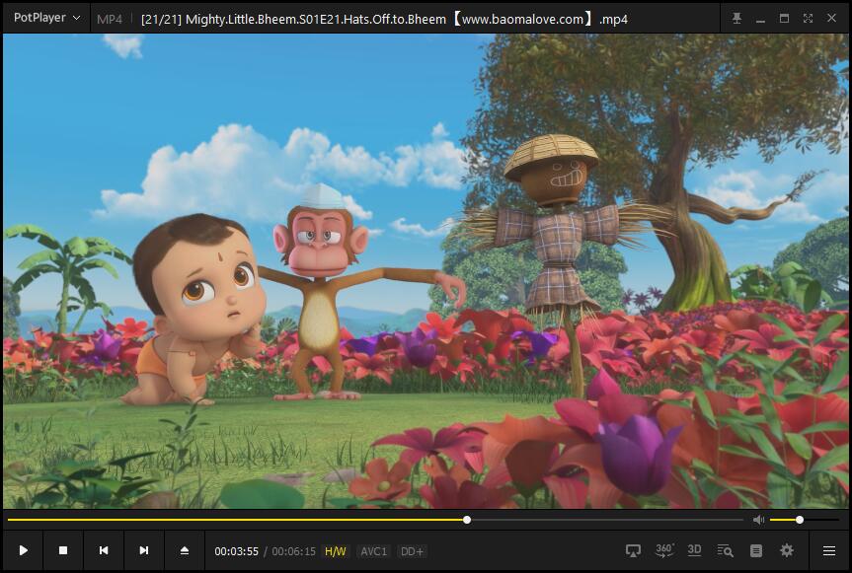This screenshot has width=852, height=573.
Task: Maximize the PotPlayer window
Action: [x=784, y=19]
